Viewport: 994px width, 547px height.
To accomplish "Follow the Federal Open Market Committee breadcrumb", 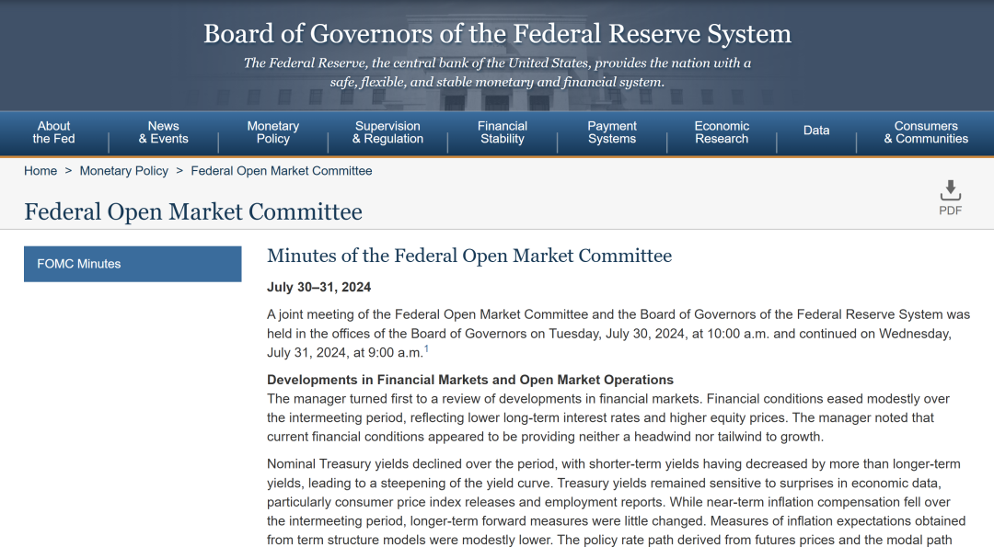I will coord(282,171).
